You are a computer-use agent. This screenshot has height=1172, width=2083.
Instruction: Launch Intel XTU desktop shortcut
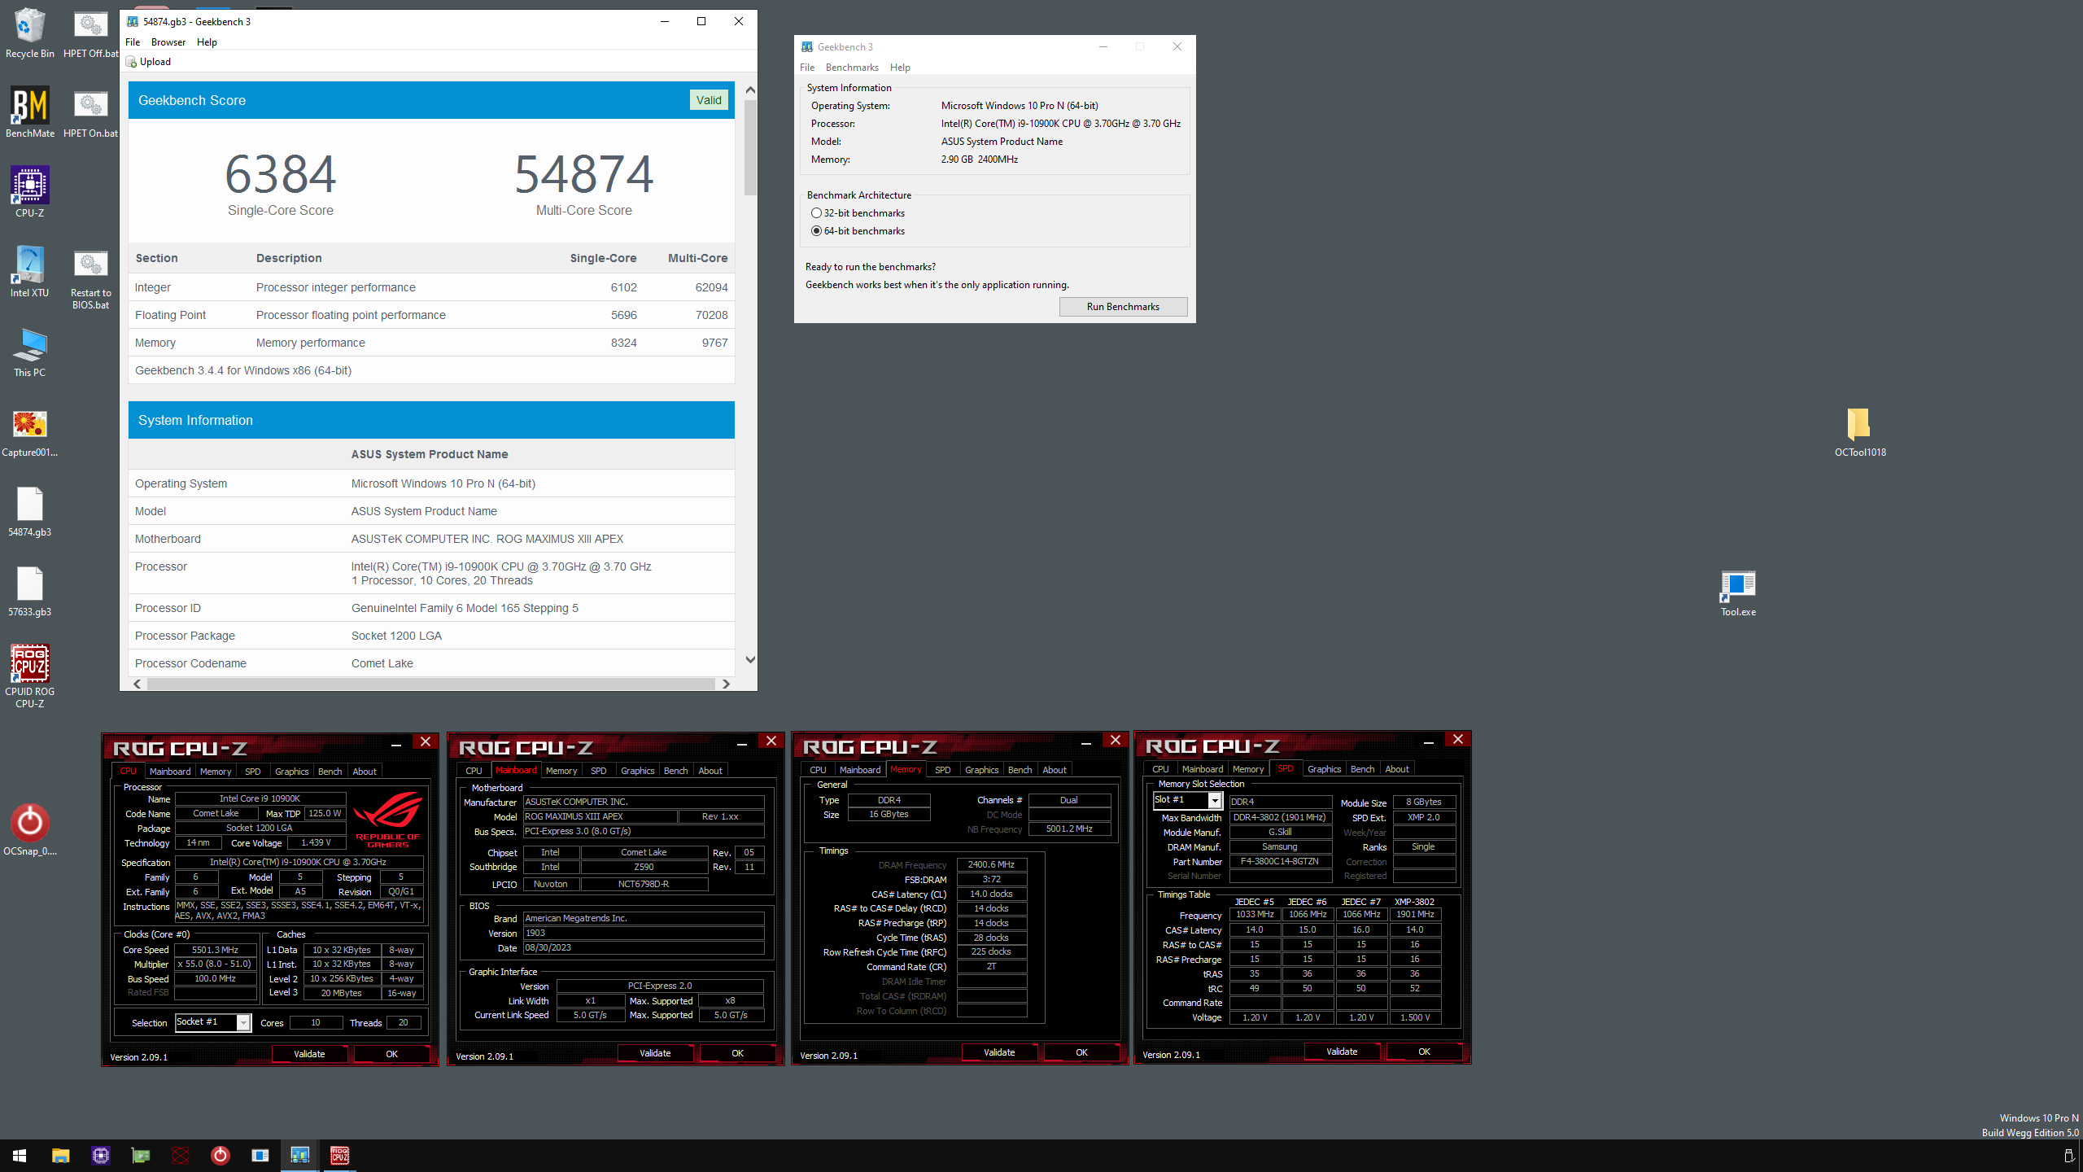point(30,272)
